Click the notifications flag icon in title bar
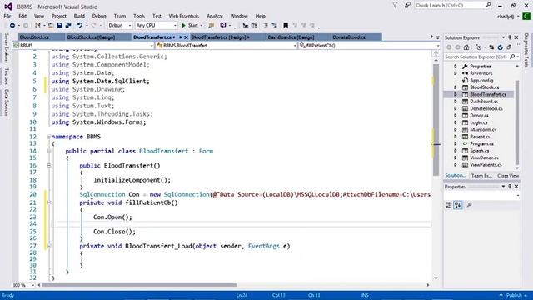533x300 pixels. point(395,6)
